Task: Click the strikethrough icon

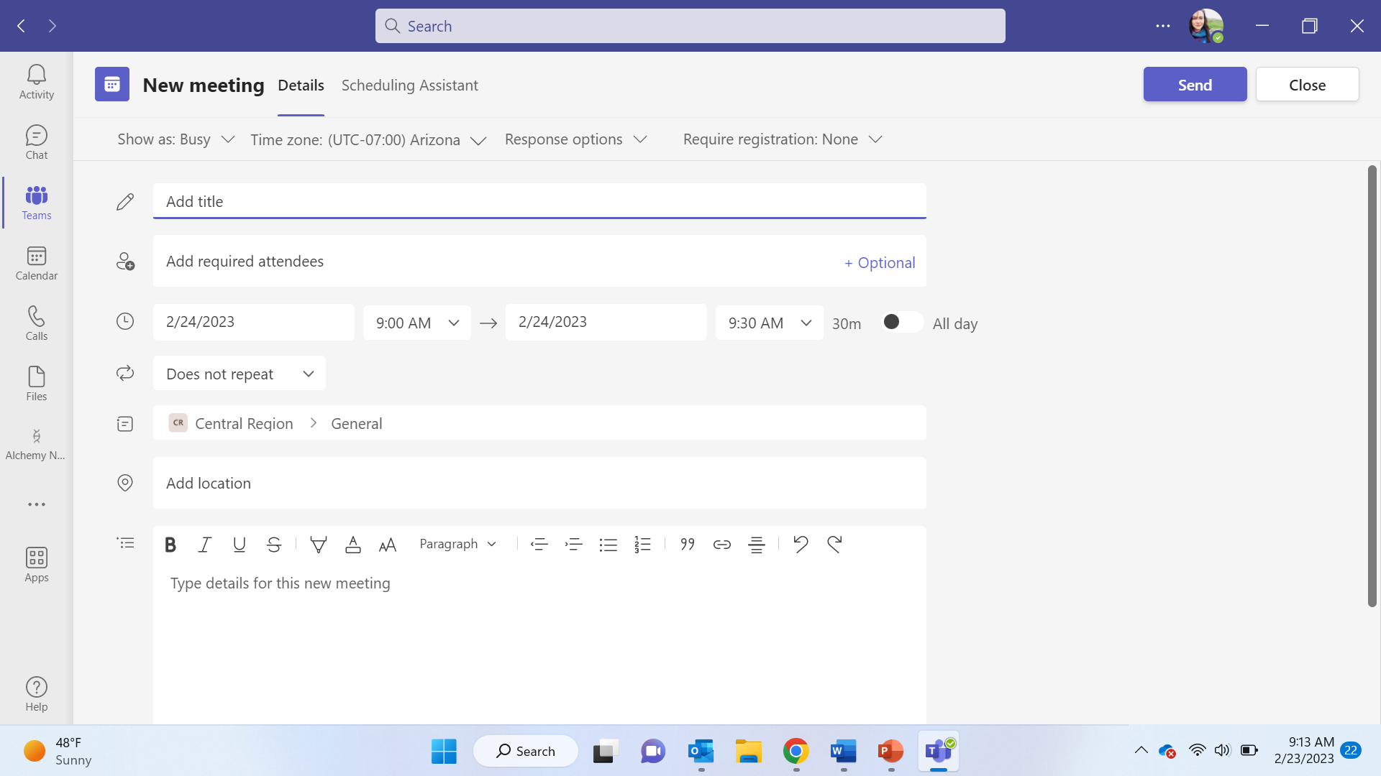Action: [273, 545]
